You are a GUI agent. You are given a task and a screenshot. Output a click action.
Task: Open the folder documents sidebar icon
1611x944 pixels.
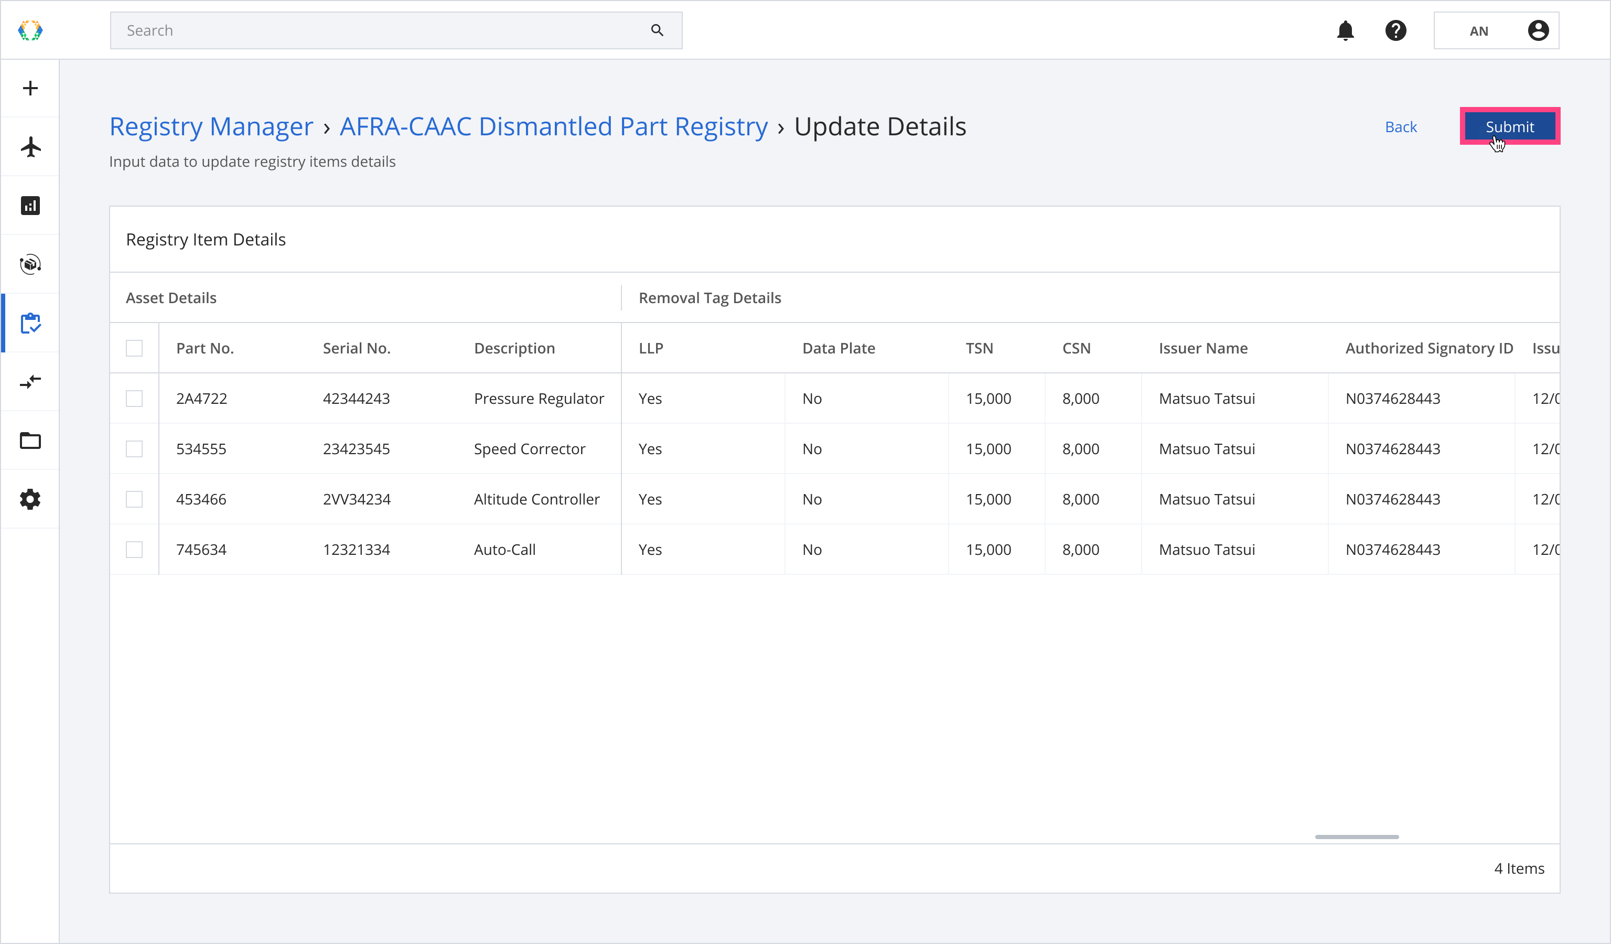[x=30, y=441]
